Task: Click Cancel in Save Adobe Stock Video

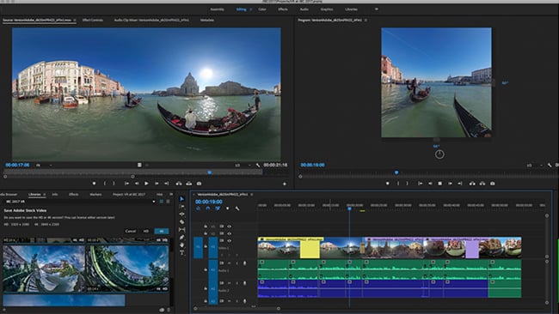Action: (x=131, y=231)
